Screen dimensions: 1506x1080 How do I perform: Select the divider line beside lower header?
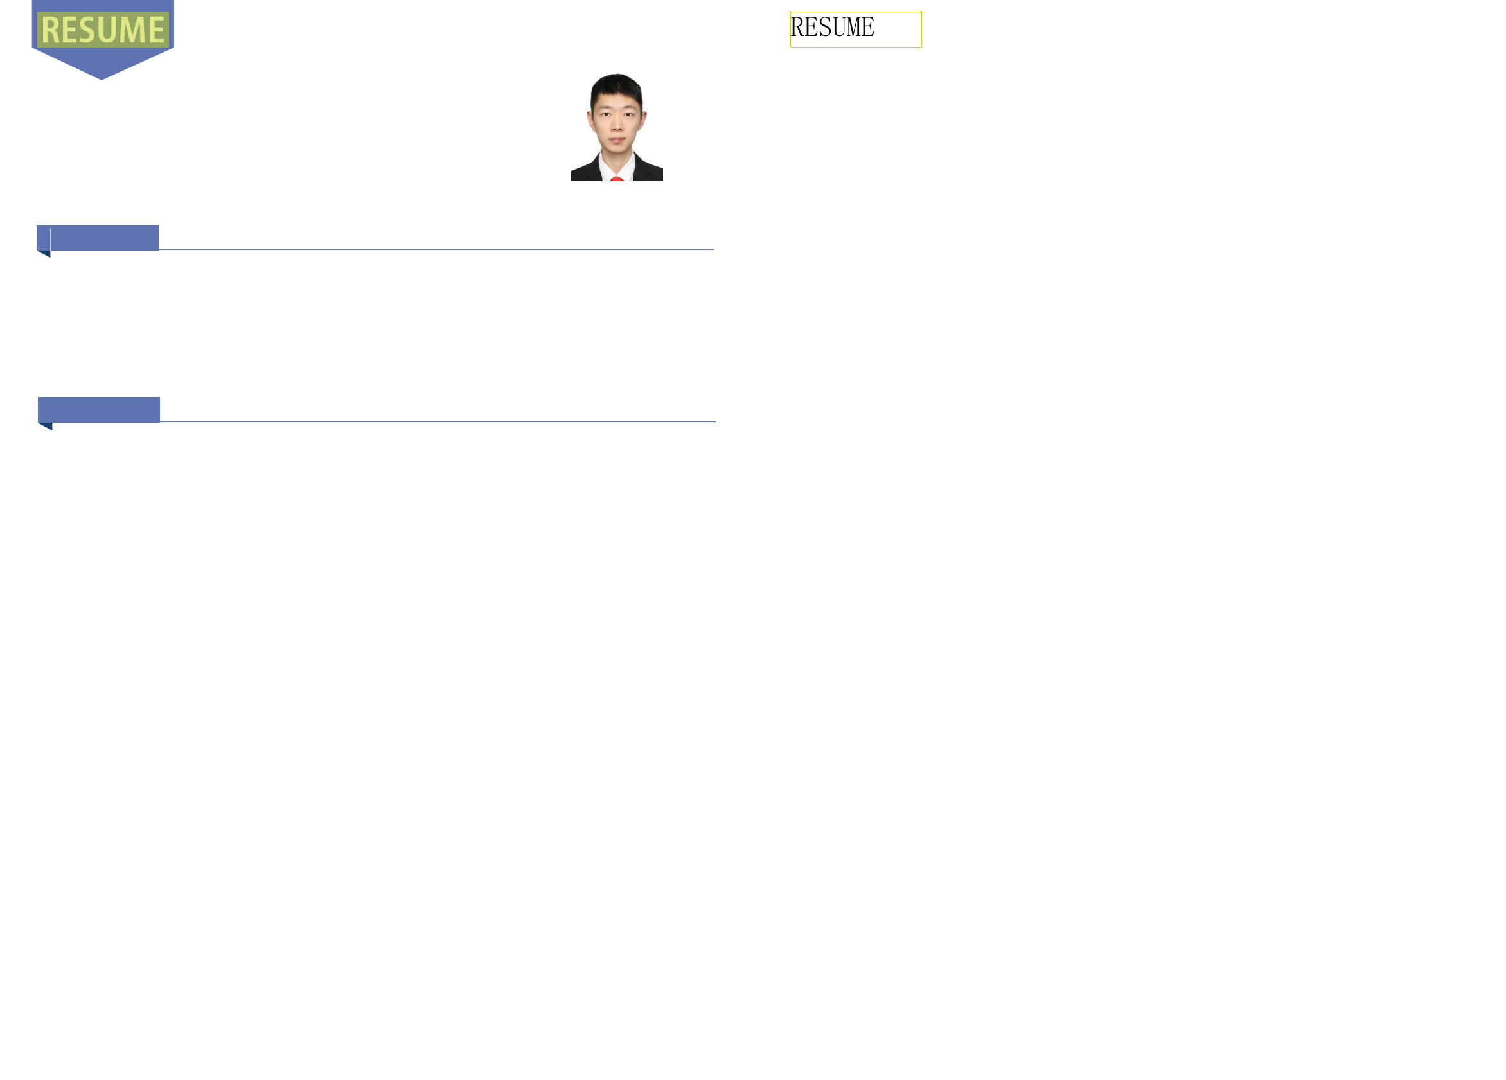click(438, 421)
